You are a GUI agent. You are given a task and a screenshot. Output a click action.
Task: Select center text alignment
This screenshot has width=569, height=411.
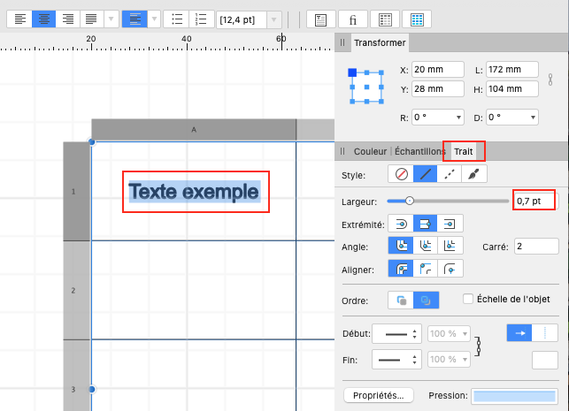(44, 19)
